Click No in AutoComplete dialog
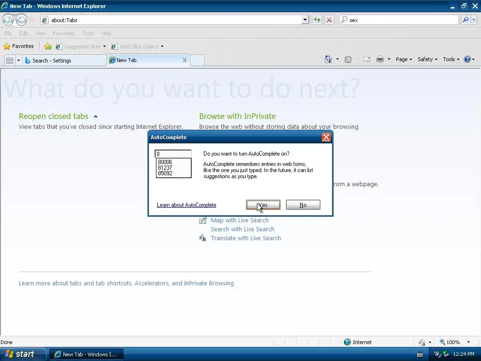Screen dimensions: 481x361 pos(303,205)
